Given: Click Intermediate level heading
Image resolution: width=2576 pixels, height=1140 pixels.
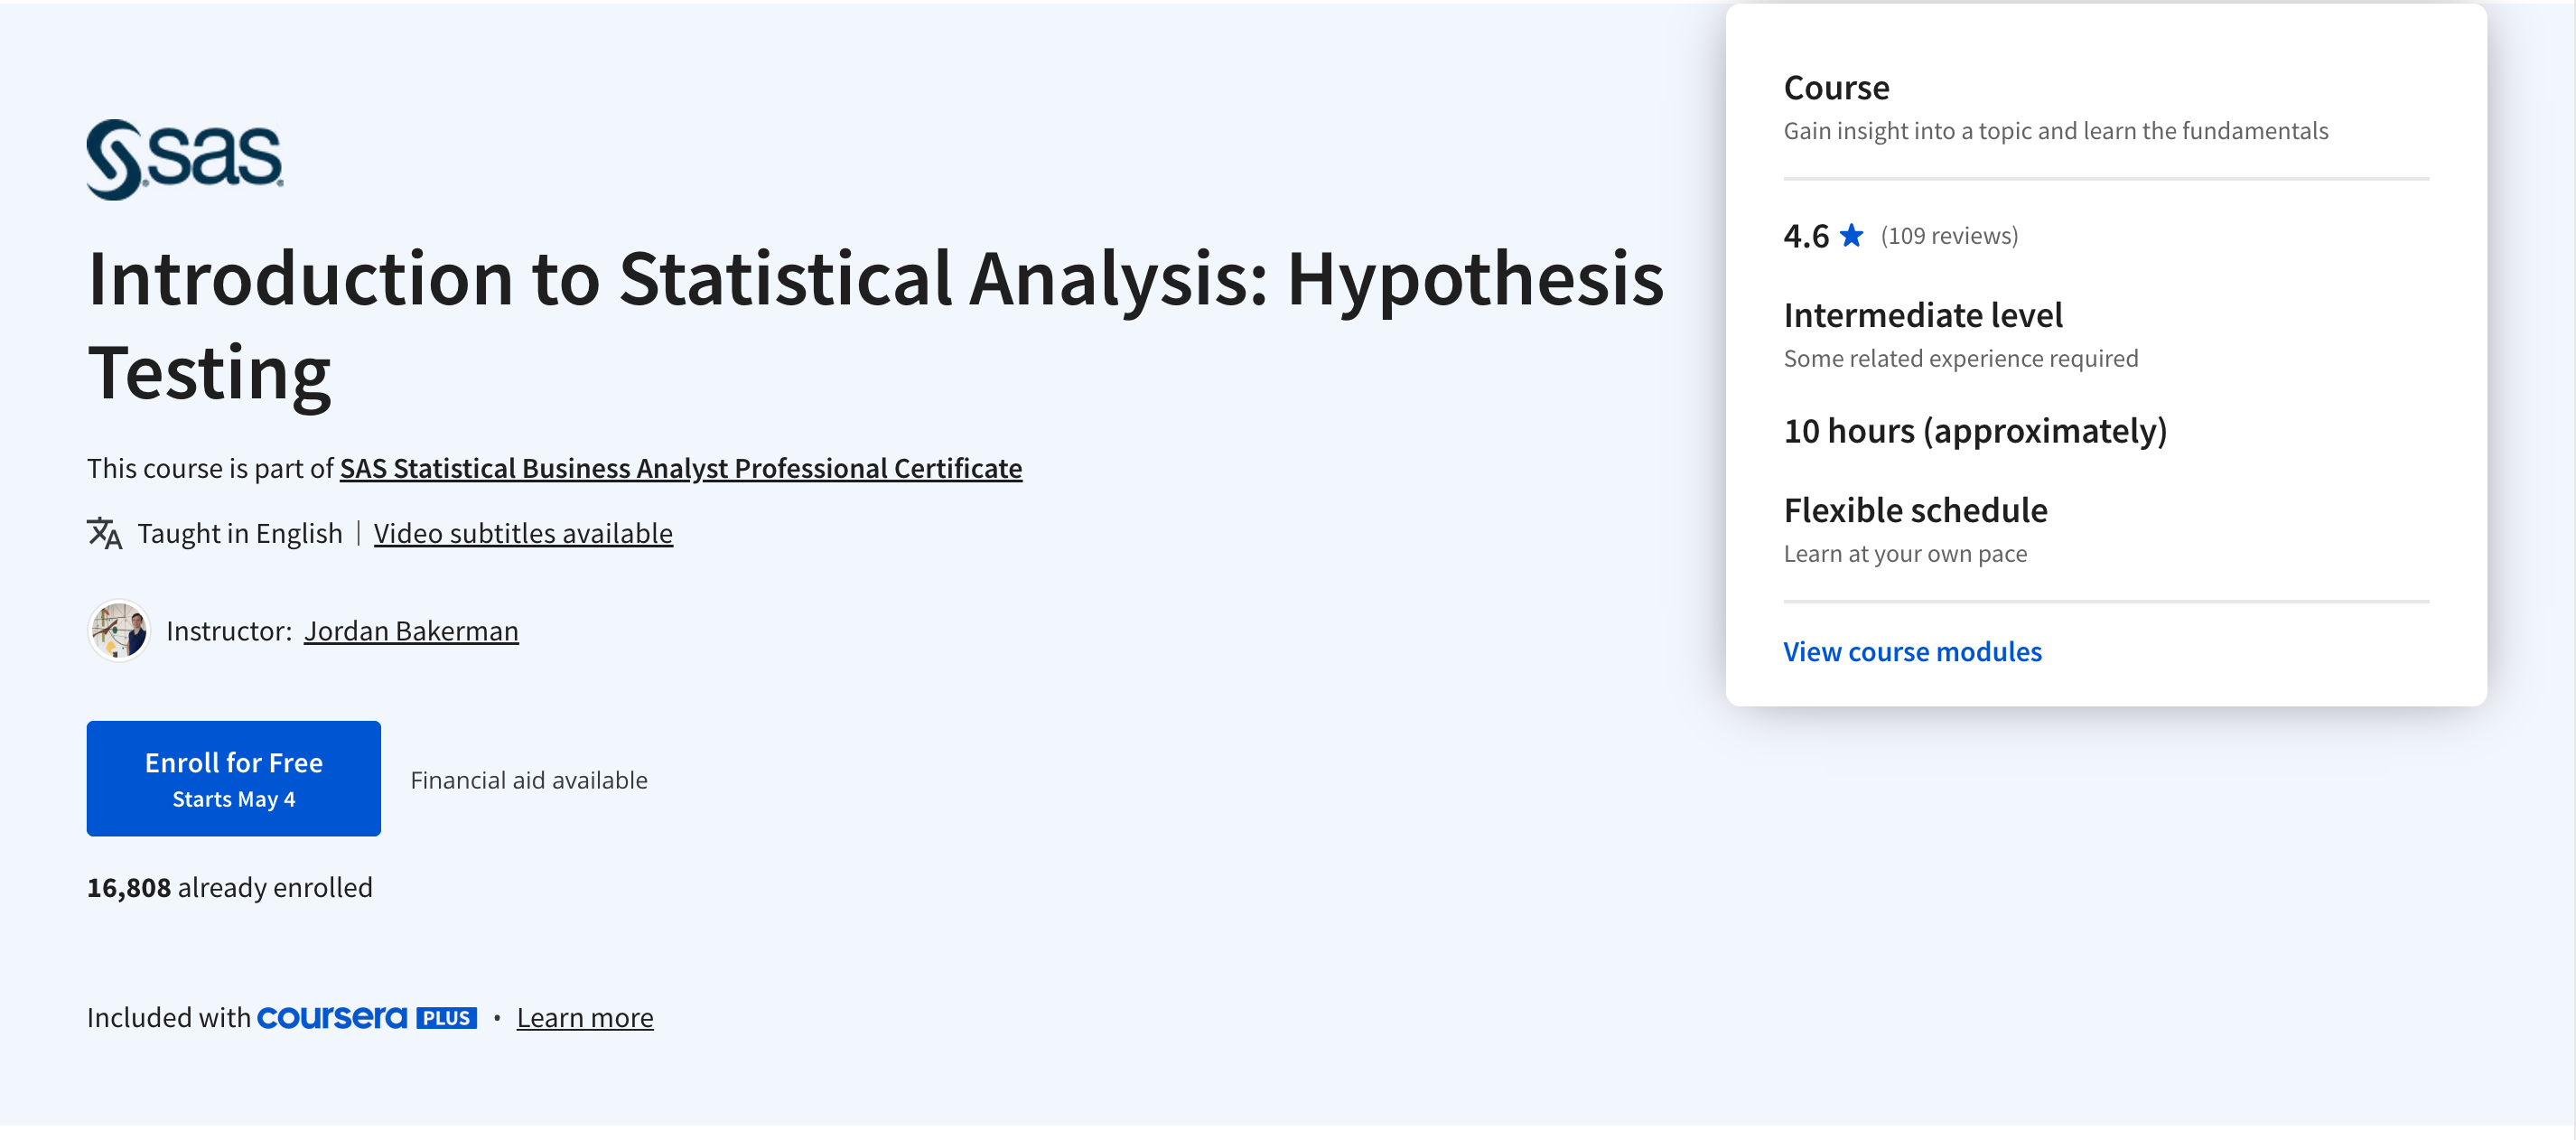Looking at the screenshot, I should pyautogui.click(x=1923, y=315).
